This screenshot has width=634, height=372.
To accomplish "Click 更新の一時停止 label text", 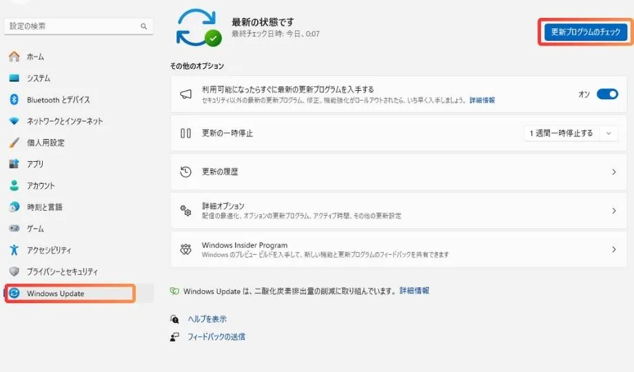I will pyautogui.click(x=227, y=133).
